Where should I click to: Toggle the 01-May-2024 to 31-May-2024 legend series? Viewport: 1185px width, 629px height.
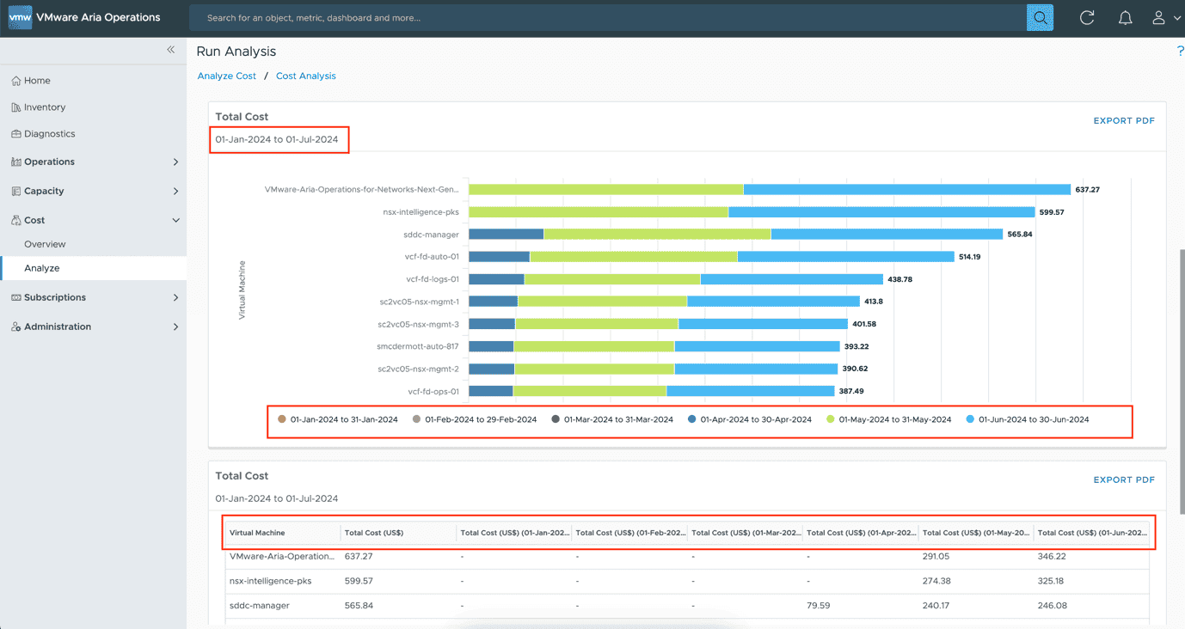point(894,419)
